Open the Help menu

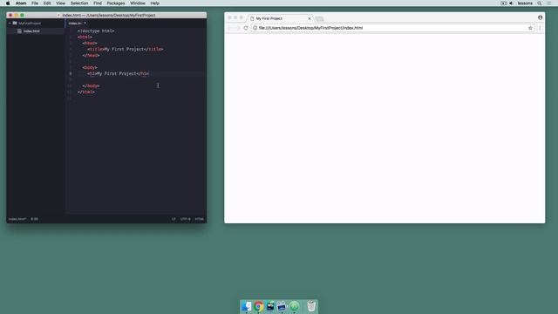click(155, 3)
